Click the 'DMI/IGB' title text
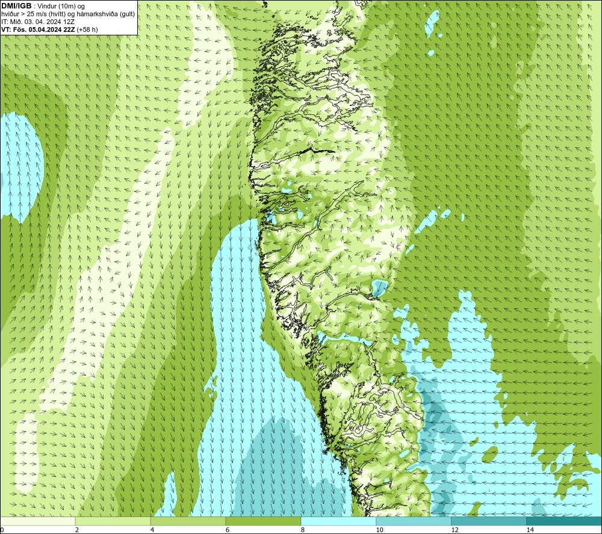Viewport: 602px width, 534px height. [16, 6]
